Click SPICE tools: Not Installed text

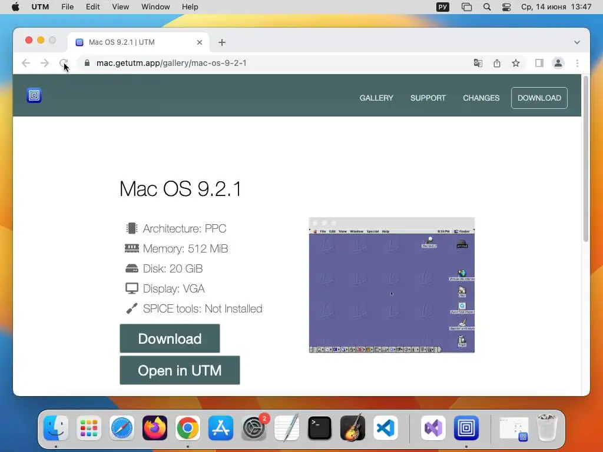pos(203,308)
